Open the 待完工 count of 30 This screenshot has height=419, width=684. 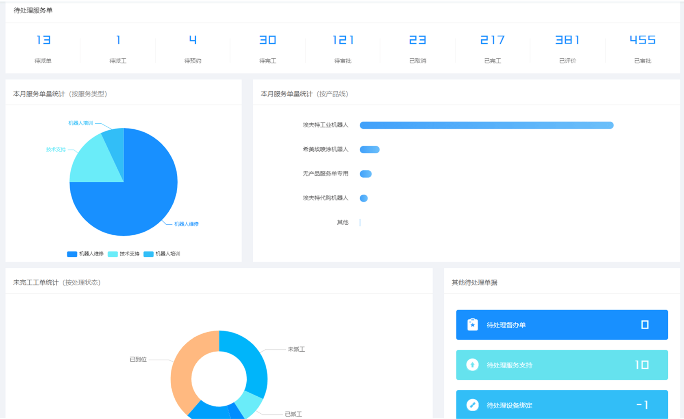point(267,40)
